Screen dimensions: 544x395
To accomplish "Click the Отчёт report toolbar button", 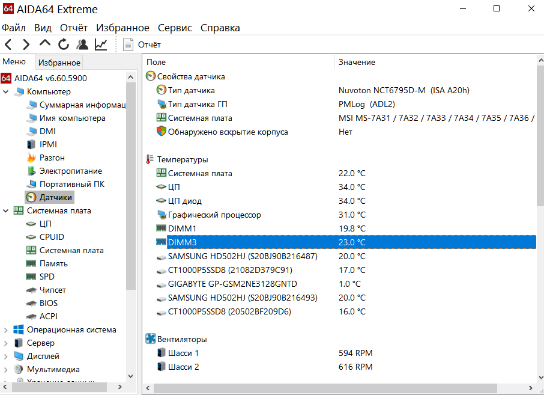I will [x=142, y=44].
